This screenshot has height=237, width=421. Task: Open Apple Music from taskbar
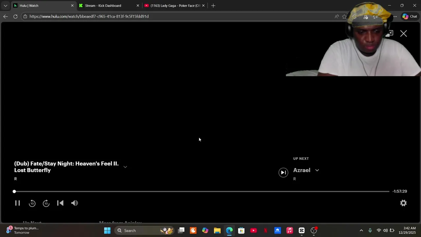click(x=289, y=230)
